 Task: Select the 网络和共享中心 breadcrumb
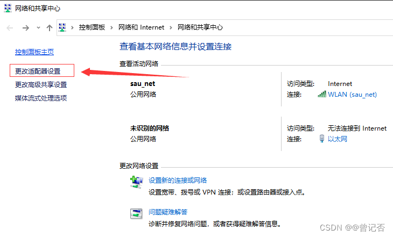[200, 27]
